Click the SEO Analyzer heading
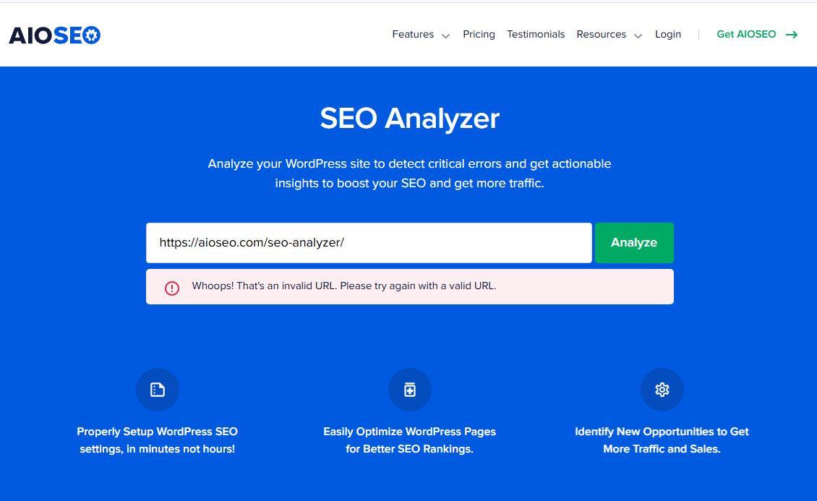 409,119
